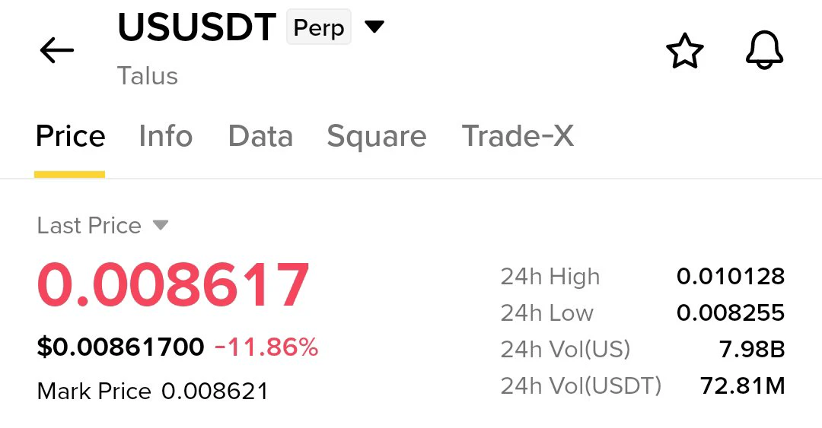Tap the 24h Vol(US) figure 7.98B
Viewport: 822px width, 428px height.
tap(752, 350)
